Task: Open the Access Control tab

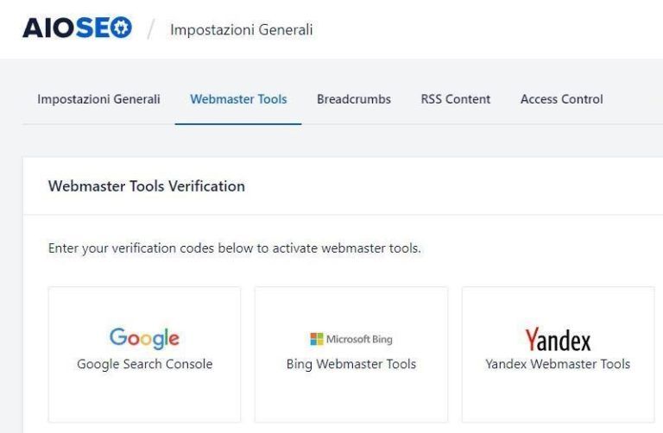Action: [x=561, y=99]
